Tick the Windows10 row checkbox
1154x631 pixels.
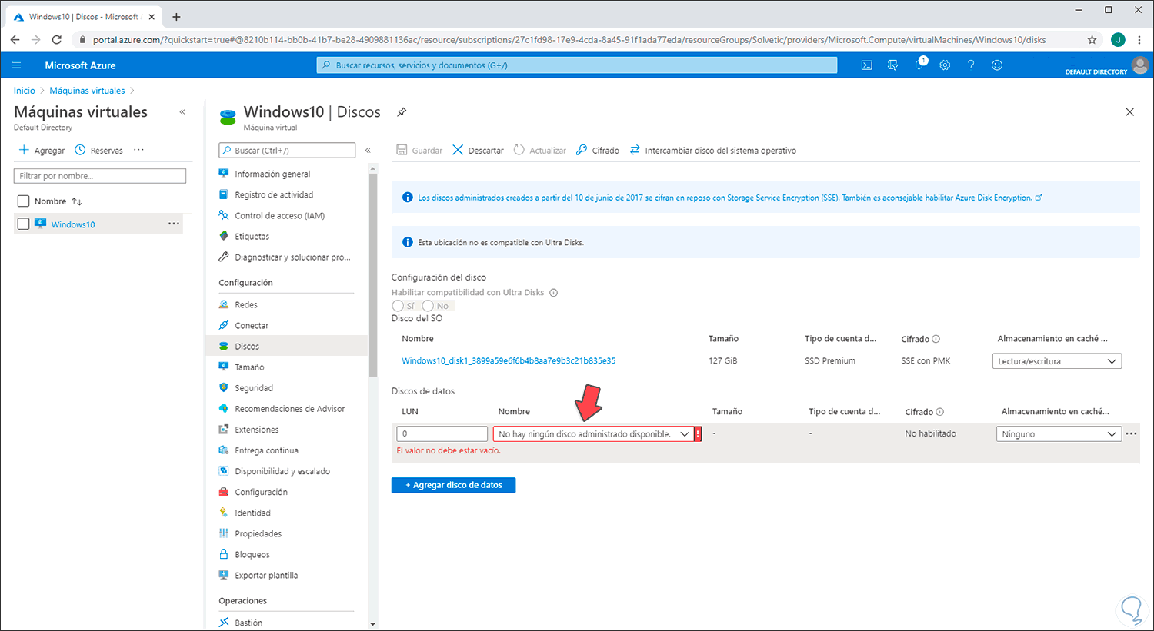coord(23,224)
